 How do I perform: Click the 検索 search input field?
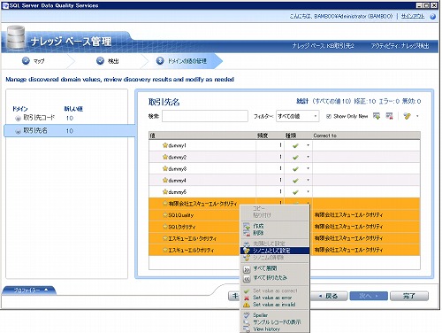[x=205, y=116]
